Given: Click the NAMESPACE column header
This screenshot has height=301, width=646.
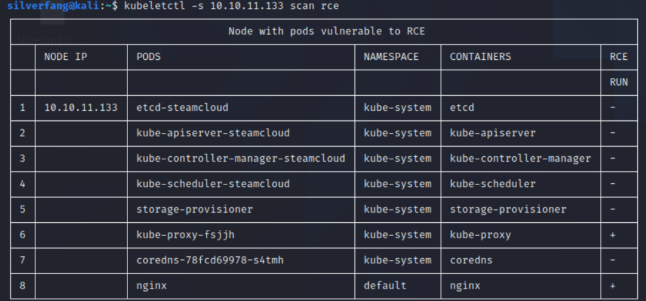Looking at the screenshot, I should [x=391, y=57].
